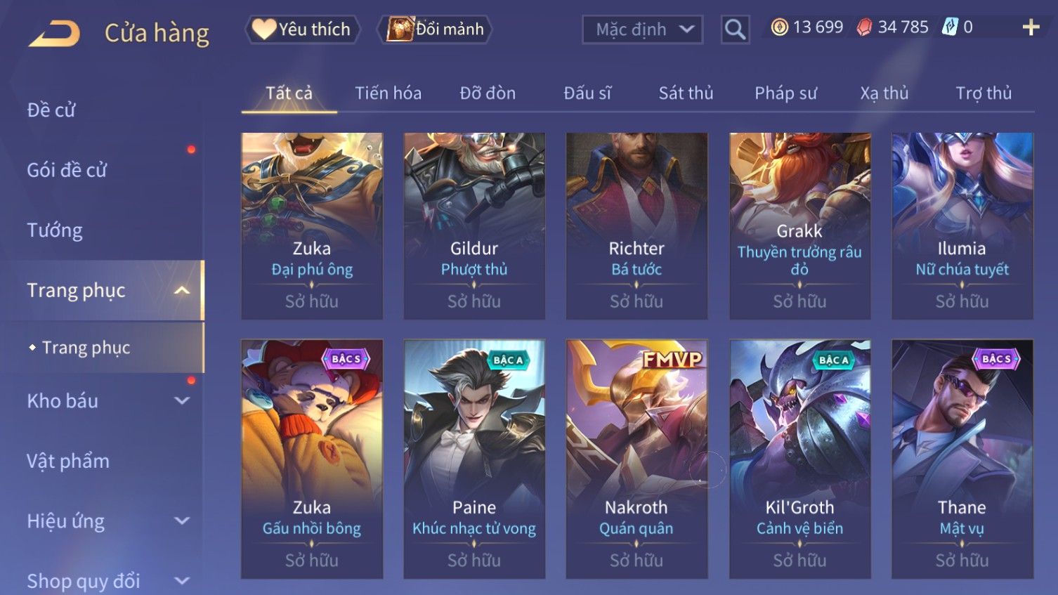Go to Tướng in the sidebar
Screen dimensions: 1058x595
(55, 230)
